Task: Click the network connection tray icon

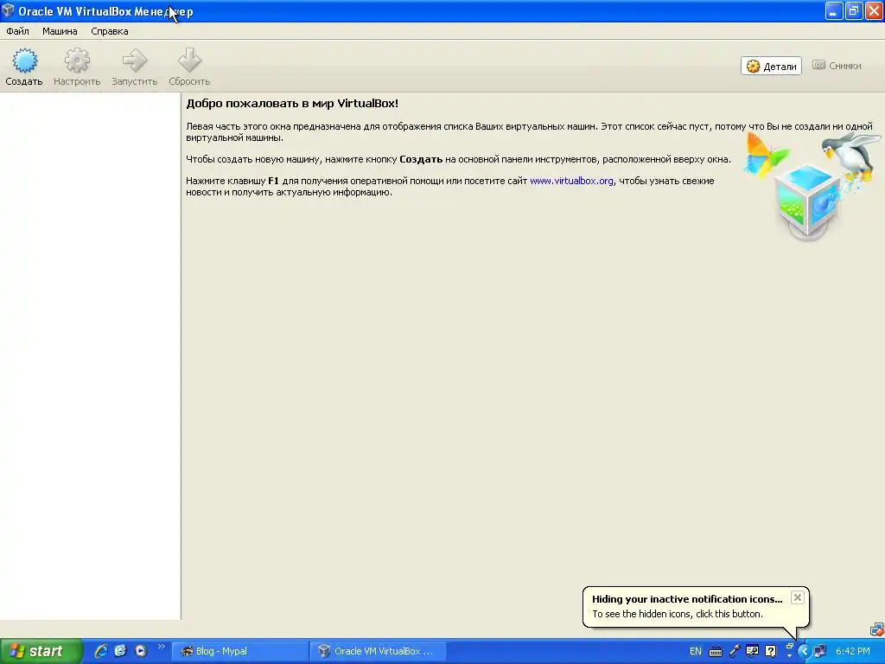Action: (819, 651)
